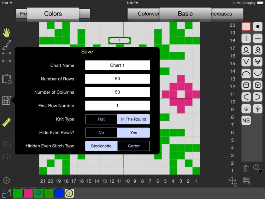Image resolution: width=265 pixels, height=199 pixels.
Task: Edit the First Row Number field
Action: pyautogui.click(x=117, y=106)
